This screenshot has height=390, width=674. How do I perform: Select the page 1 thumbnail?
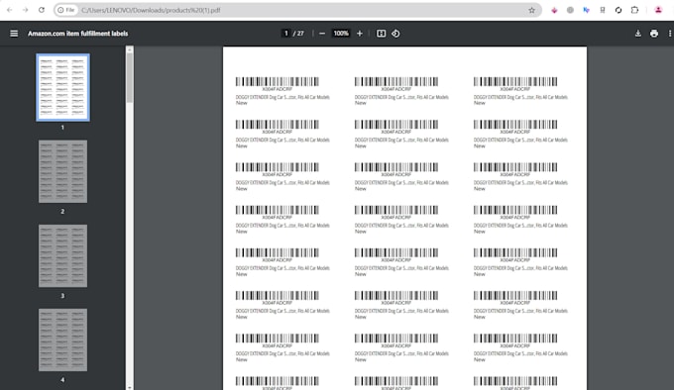pyautogui.click(x=62, y=87)
